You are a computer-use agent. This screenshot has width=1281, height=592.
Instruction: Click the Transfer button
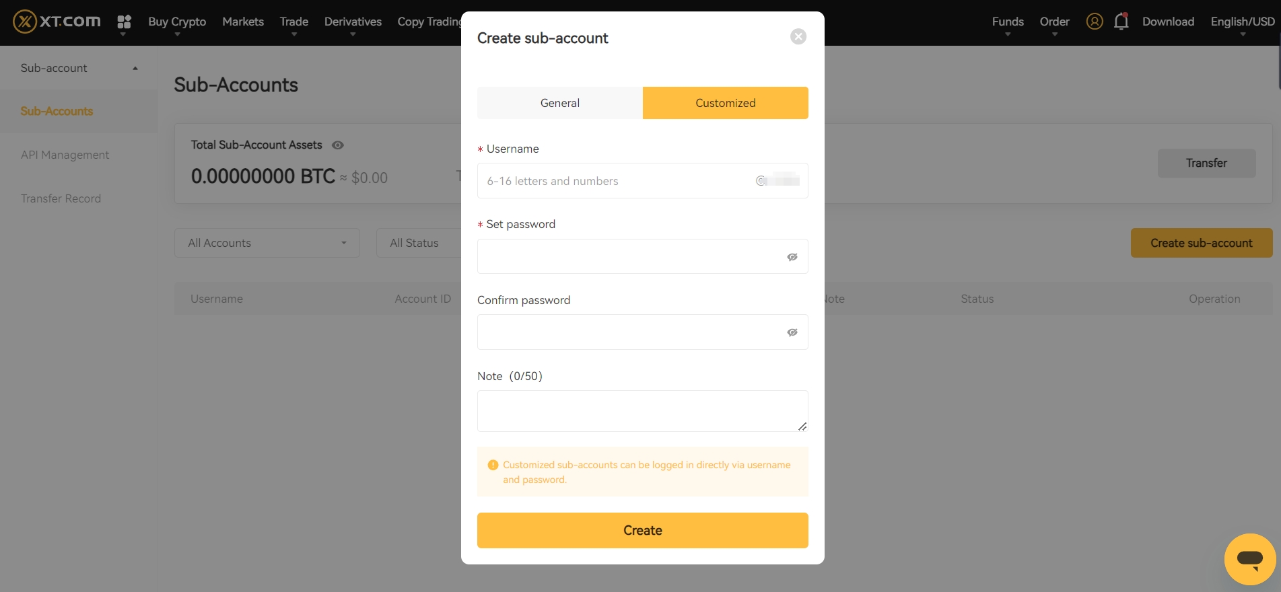(x=1206, y=163)
